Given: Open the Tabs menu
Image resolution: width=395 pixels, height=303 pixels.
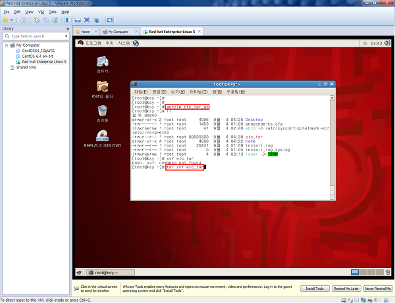Looking at the screenshot, I should 53,12.
